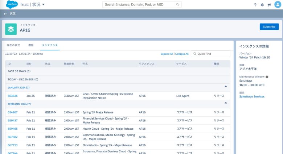
Task: Click the '12/29/23 - 12/31/24 - 10 Items' label
Action: click(x=24, y=54)
